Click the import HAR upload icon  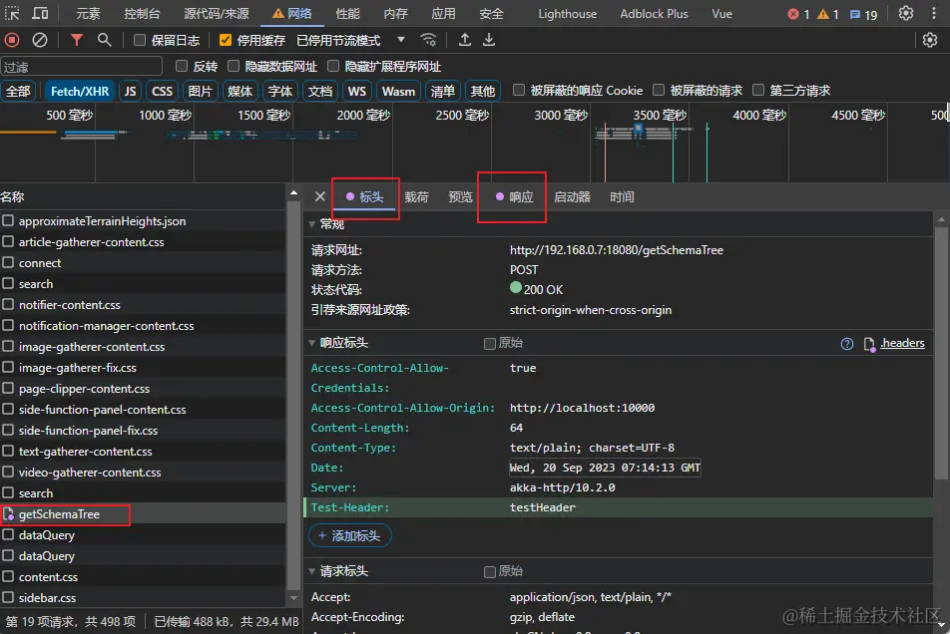click(465, 40)
